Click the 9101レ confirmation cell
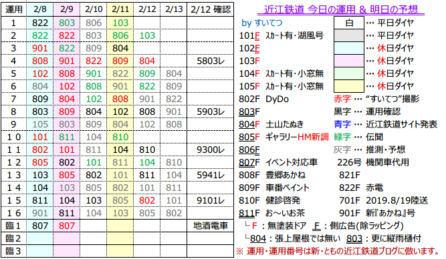446x259 pixels. pos(211,200)
